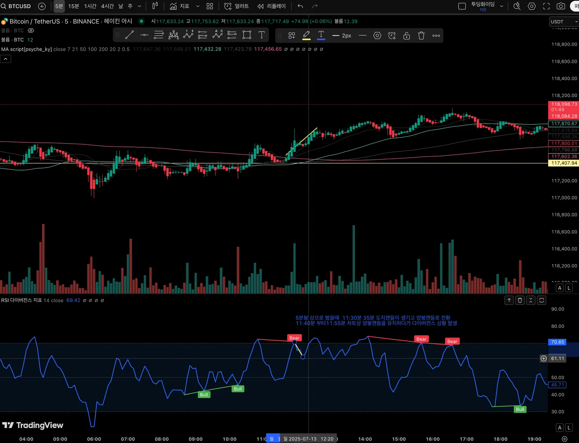This screenshot has height=443, width=579.
Task: Toggle log scale L on price axis
Action: tap(569, 288)
